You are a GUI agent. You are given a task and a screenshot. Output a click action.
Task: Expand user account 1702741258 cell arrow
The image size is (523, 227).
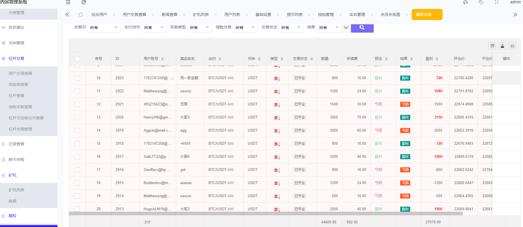172,78
